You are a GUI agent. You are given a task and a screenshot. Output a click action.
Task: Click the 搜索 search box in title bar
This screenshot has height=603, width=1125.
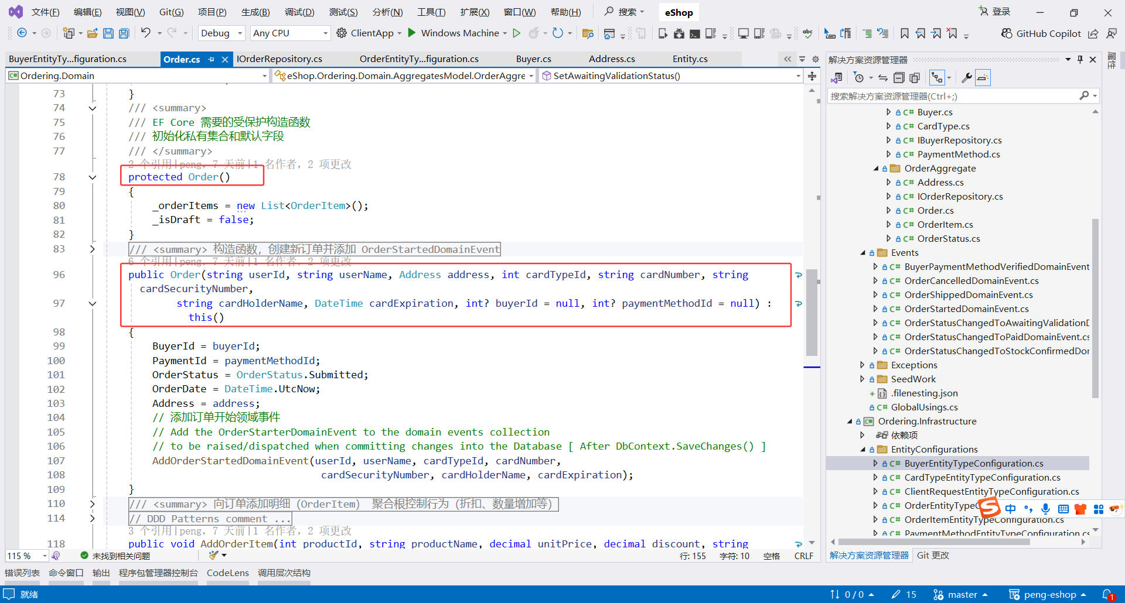pyautogui.click(x=625, y=12)
